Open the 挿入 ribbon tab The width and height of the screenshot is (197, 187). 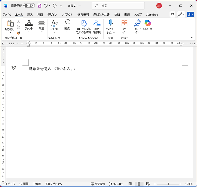30,15
